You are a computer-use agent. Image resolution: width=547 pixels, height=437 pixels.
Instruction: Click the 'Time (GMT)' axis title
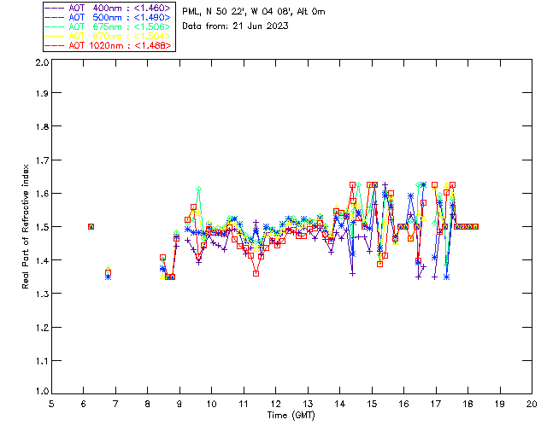point(291,415)
